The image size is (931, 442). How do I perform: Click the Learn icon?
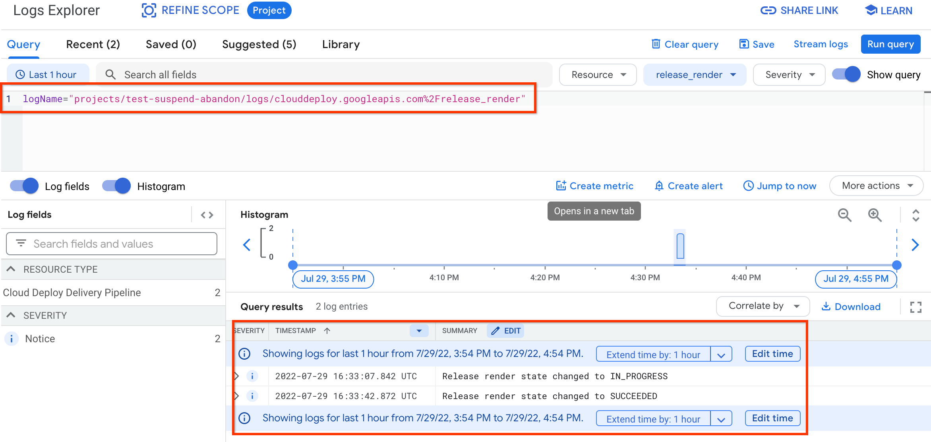pos(872,11)
